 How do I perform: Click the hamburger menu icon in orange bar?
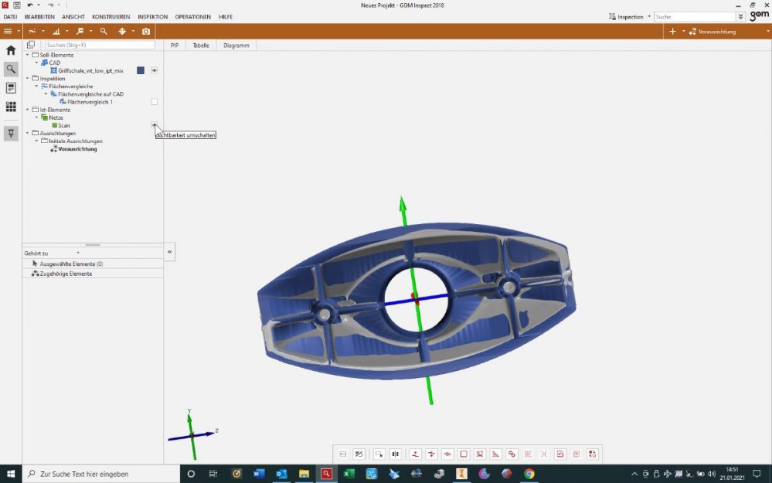pyautogui.click(x=8, y=32)
